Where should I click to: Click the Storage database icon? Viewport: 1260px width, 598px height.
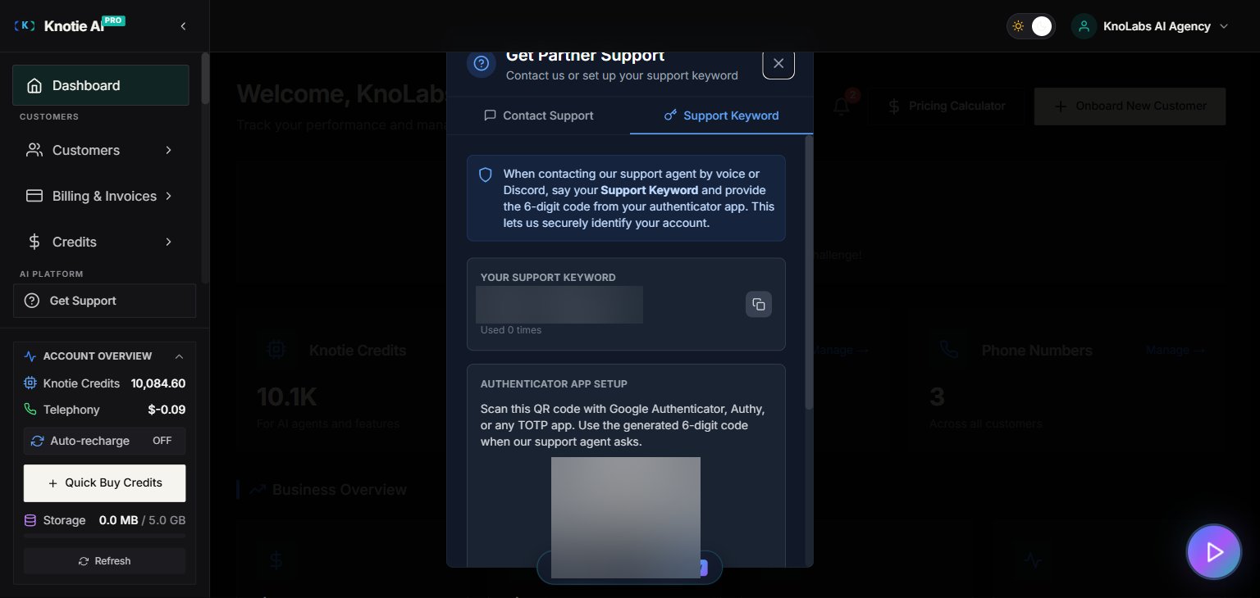point(30,520)
